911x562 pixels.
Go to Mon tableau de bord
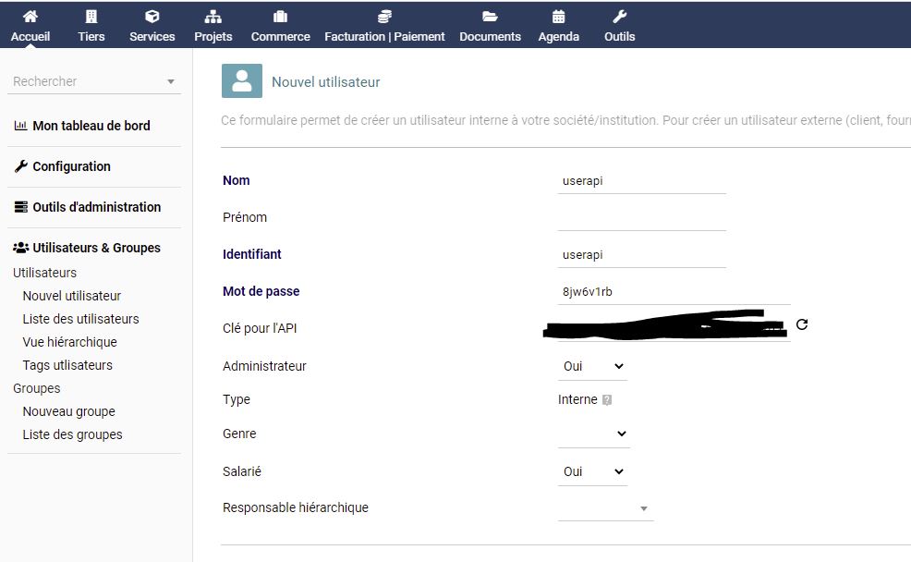point(91,126)
